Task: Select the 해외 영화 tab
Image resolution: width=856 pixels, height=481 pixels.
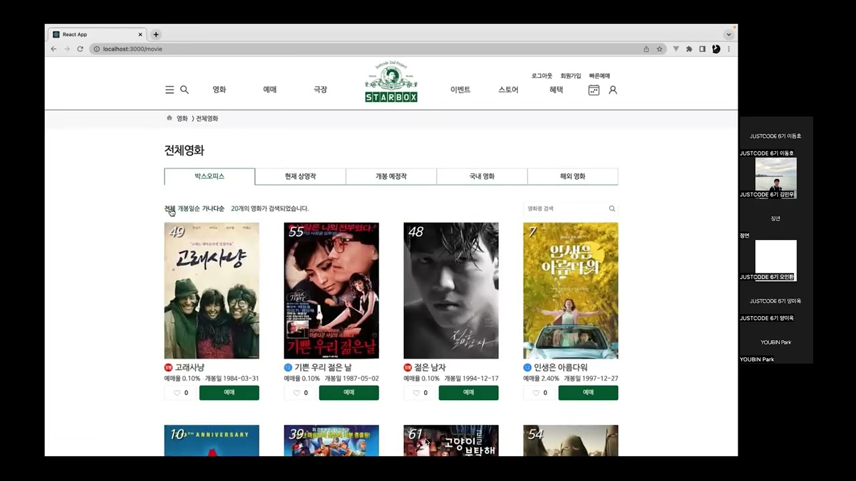Action: click(572, 176)
